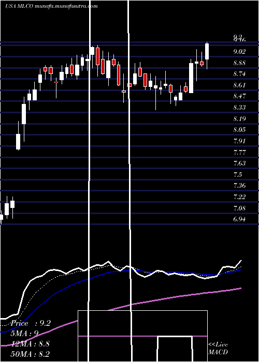Click the 8.33 price axis label
The height and width of the screenshot is (362, 259).
coord(239,108)
